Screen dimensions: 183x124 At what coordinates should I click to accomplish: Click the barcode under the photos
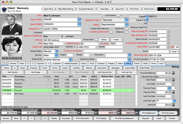pos(12,58)
